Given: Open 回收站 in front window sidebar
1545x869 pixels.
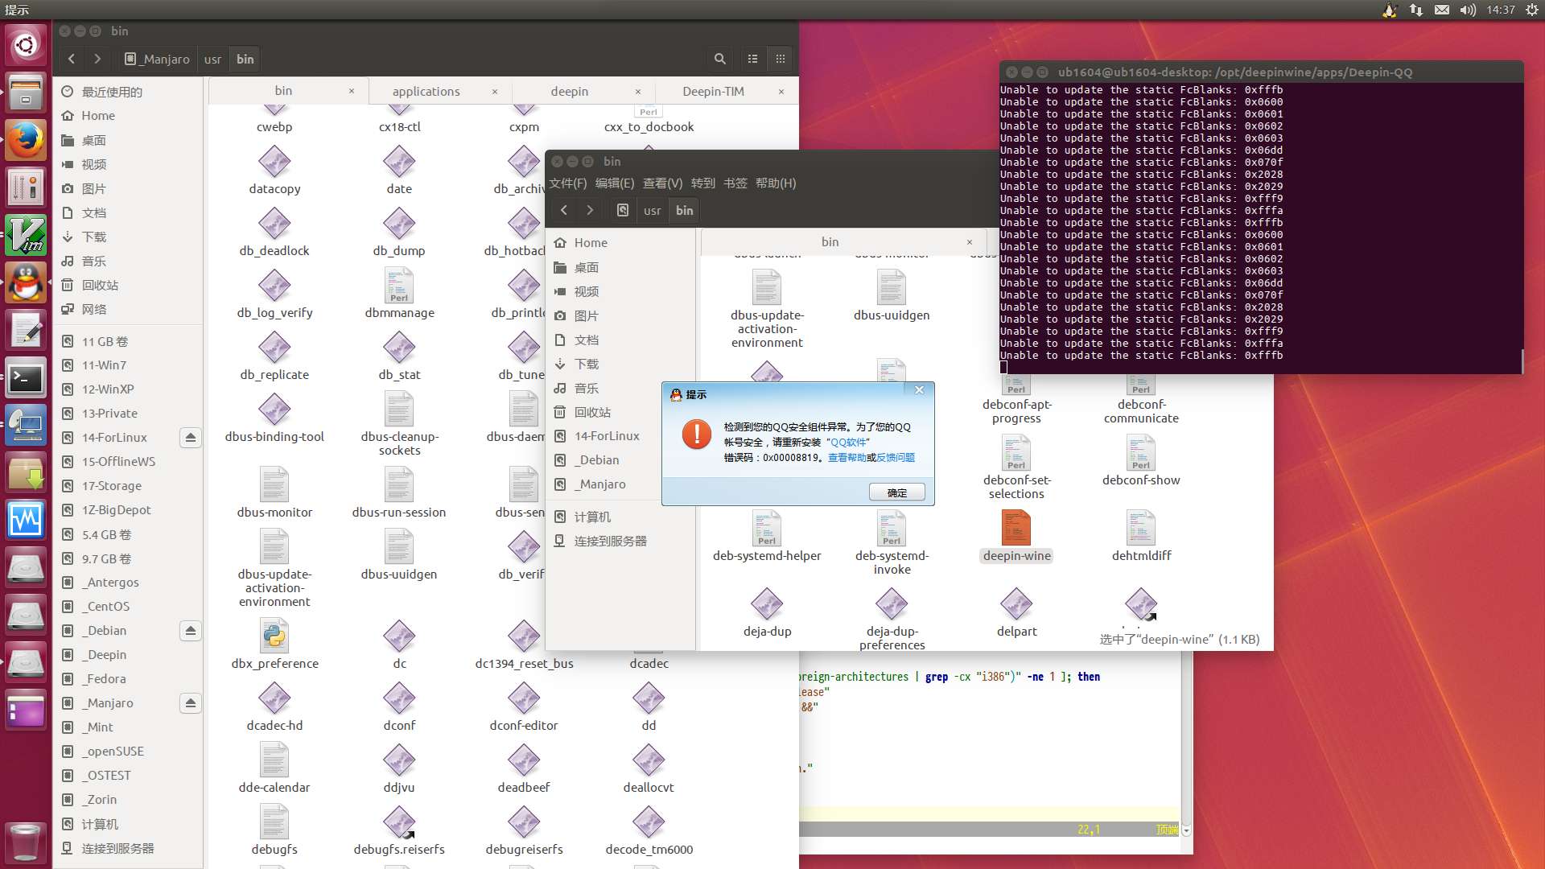Looking at the screenshot, I should click(620, 412).
